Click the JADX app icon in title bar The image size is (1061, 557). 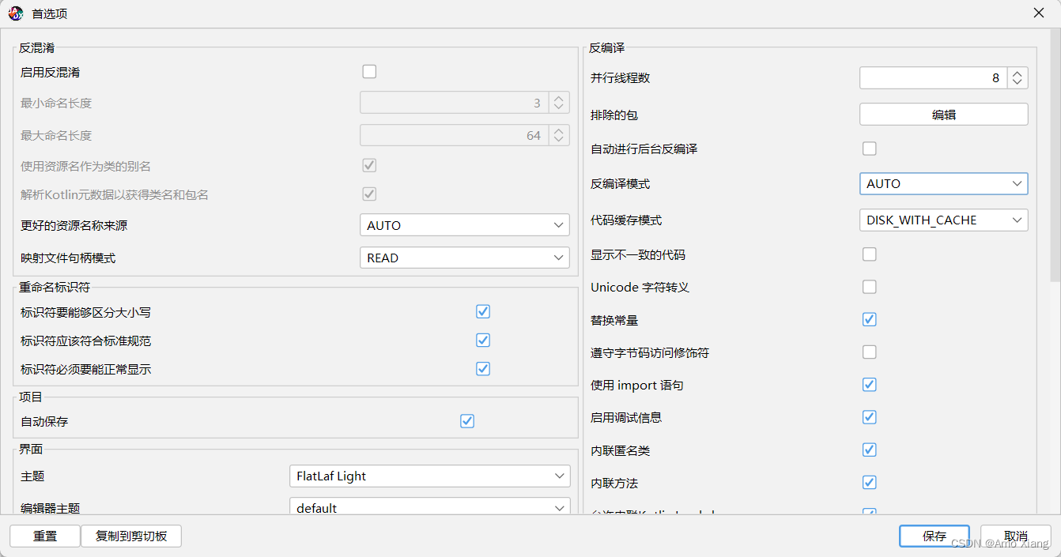pyautogui.click(x=16, y=13)
